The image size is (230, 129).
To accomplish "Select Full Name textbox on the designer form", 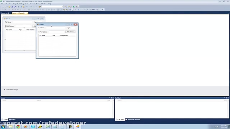I will click(22, 22).
